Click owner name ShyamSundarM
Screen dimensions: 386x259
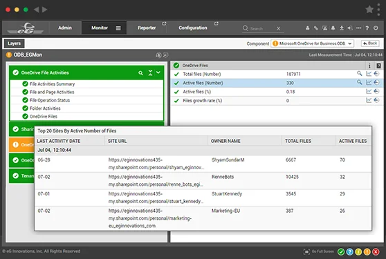pos(228,160)
